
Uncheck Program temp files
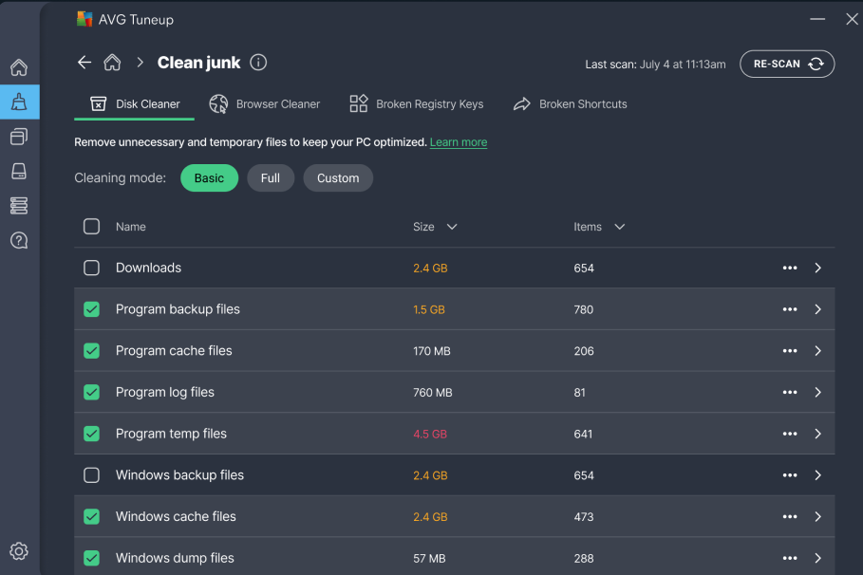coord(91,434)
